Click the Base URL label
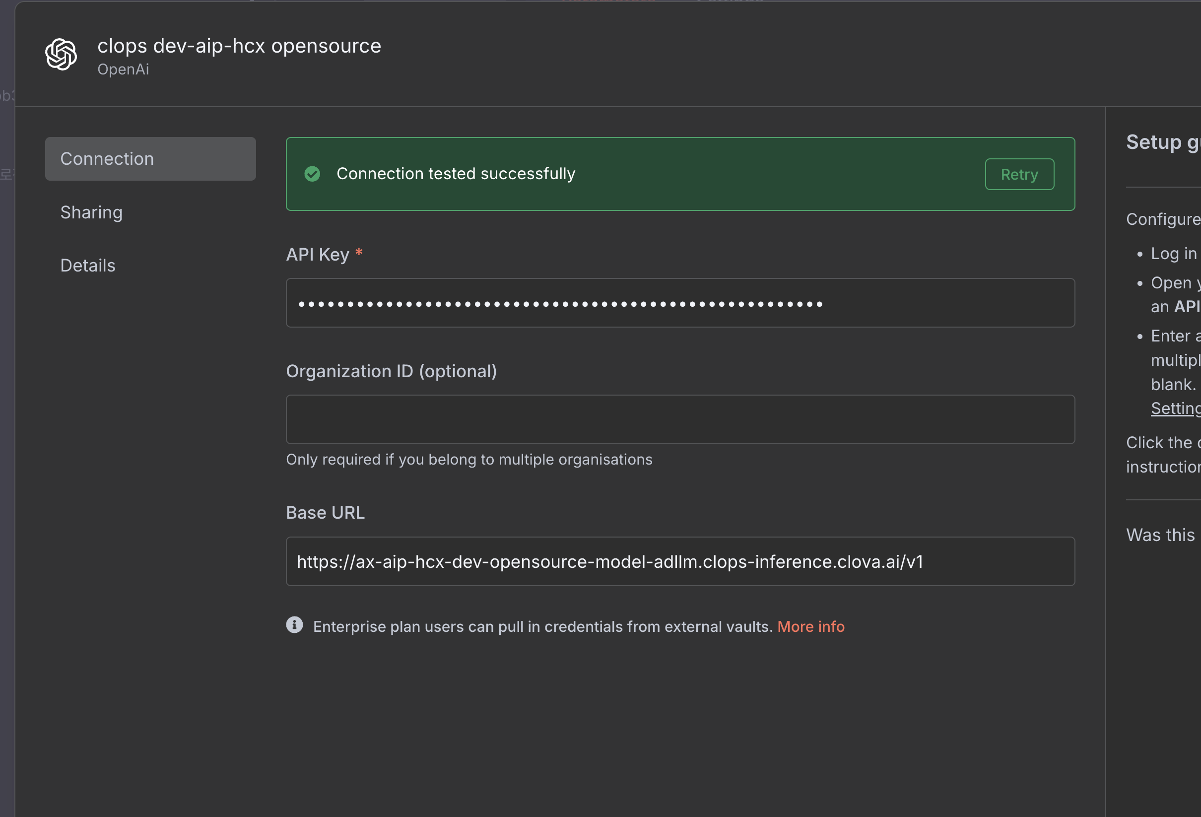This screenshot has height=817, width=1201. tap(325, 513)
